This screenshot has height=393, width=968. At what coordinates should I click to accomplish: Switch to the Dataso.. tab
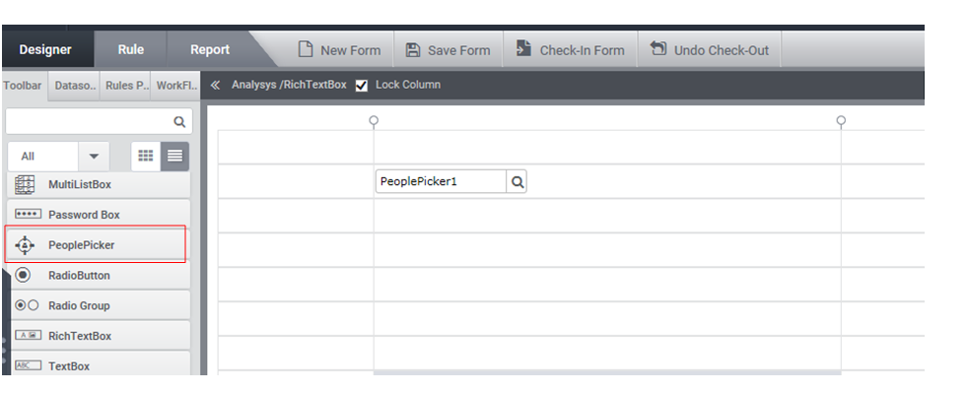point(75,86)
